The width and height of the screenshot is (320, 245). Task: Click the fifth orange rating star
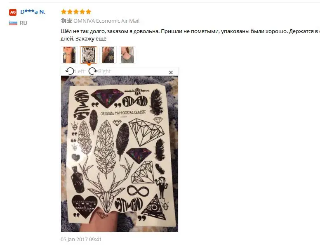coord(88,12)
